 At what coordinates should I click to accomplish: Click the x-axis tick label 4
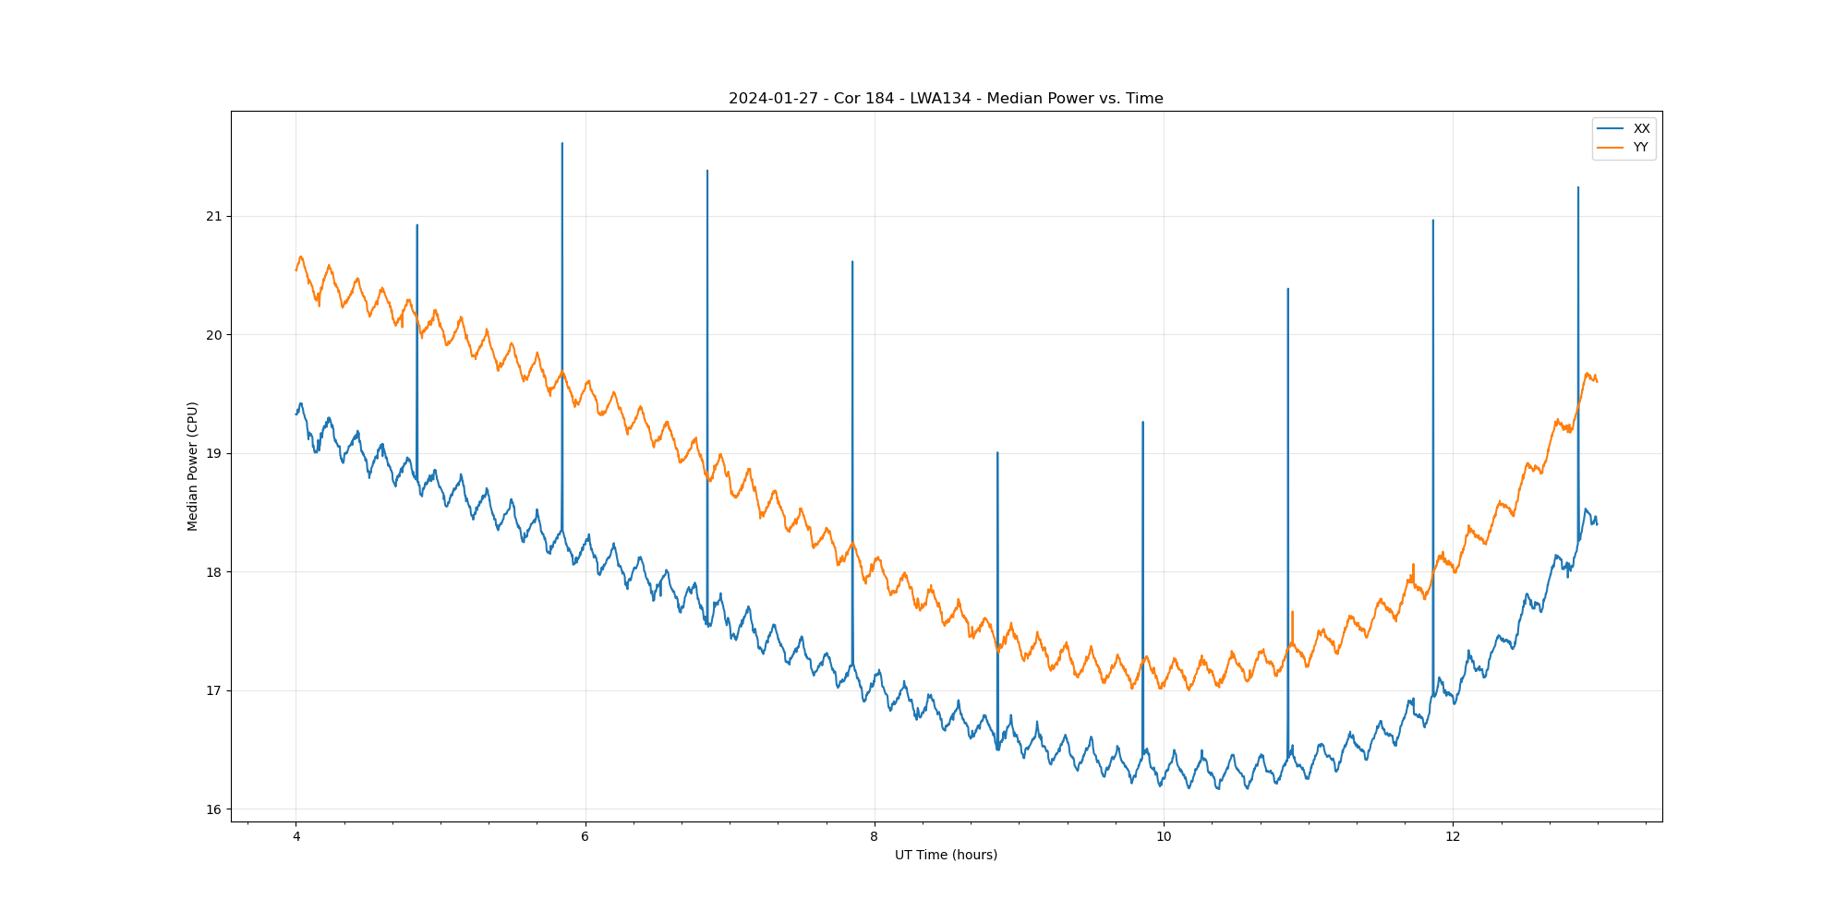296,837
